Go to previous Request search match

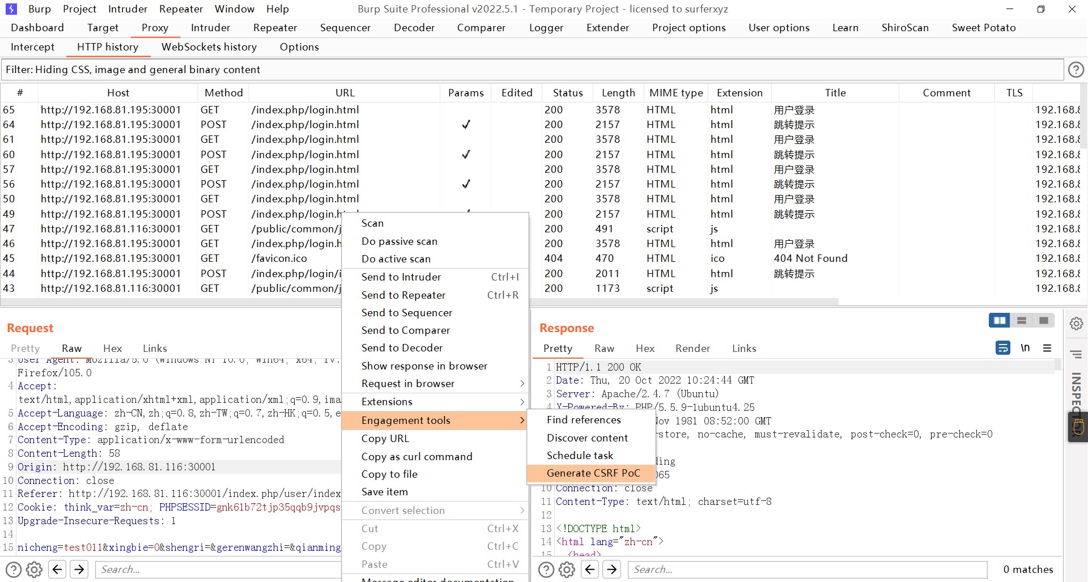coord(57,570)
